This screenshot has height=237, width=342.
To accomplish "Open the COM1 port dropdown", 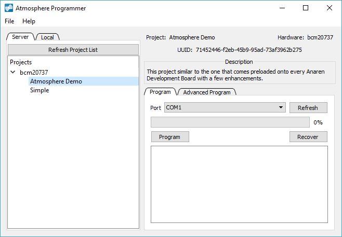I will (x=221, y=107).
